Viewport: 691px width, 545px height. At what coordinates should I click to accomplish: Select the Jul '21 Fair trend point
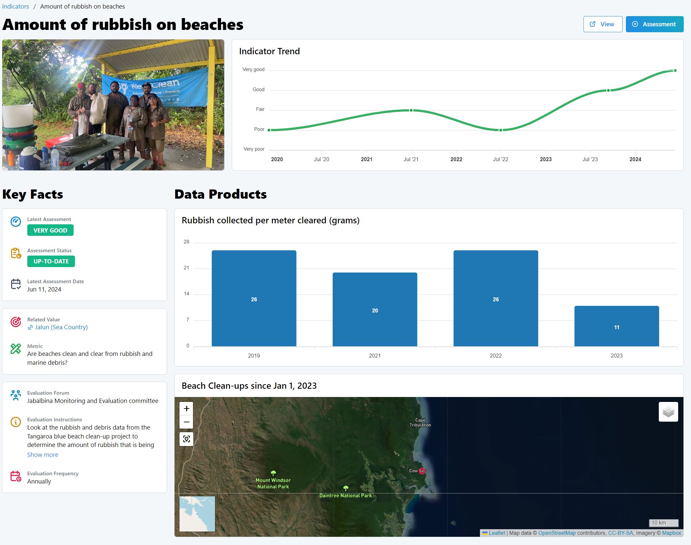coord(411,111)
